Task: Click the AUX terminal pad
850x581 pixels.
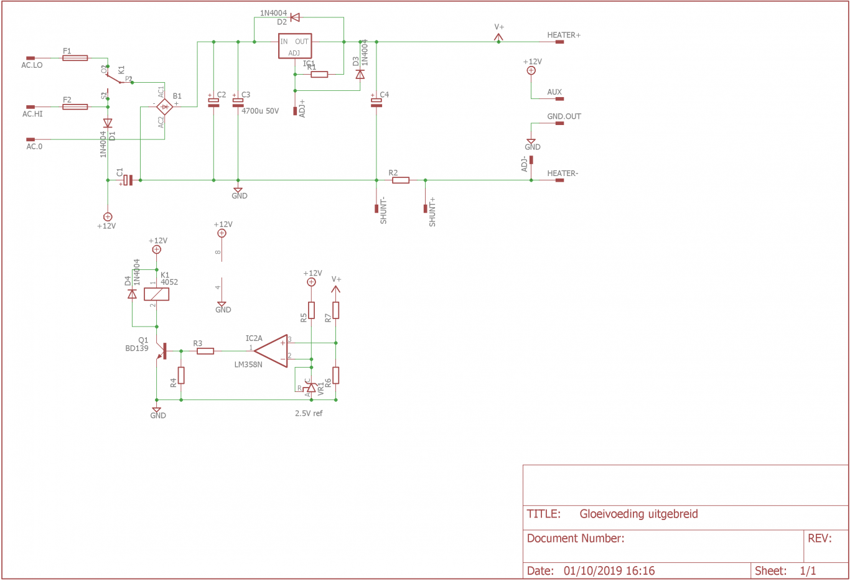Action: [x=559, y=99]
